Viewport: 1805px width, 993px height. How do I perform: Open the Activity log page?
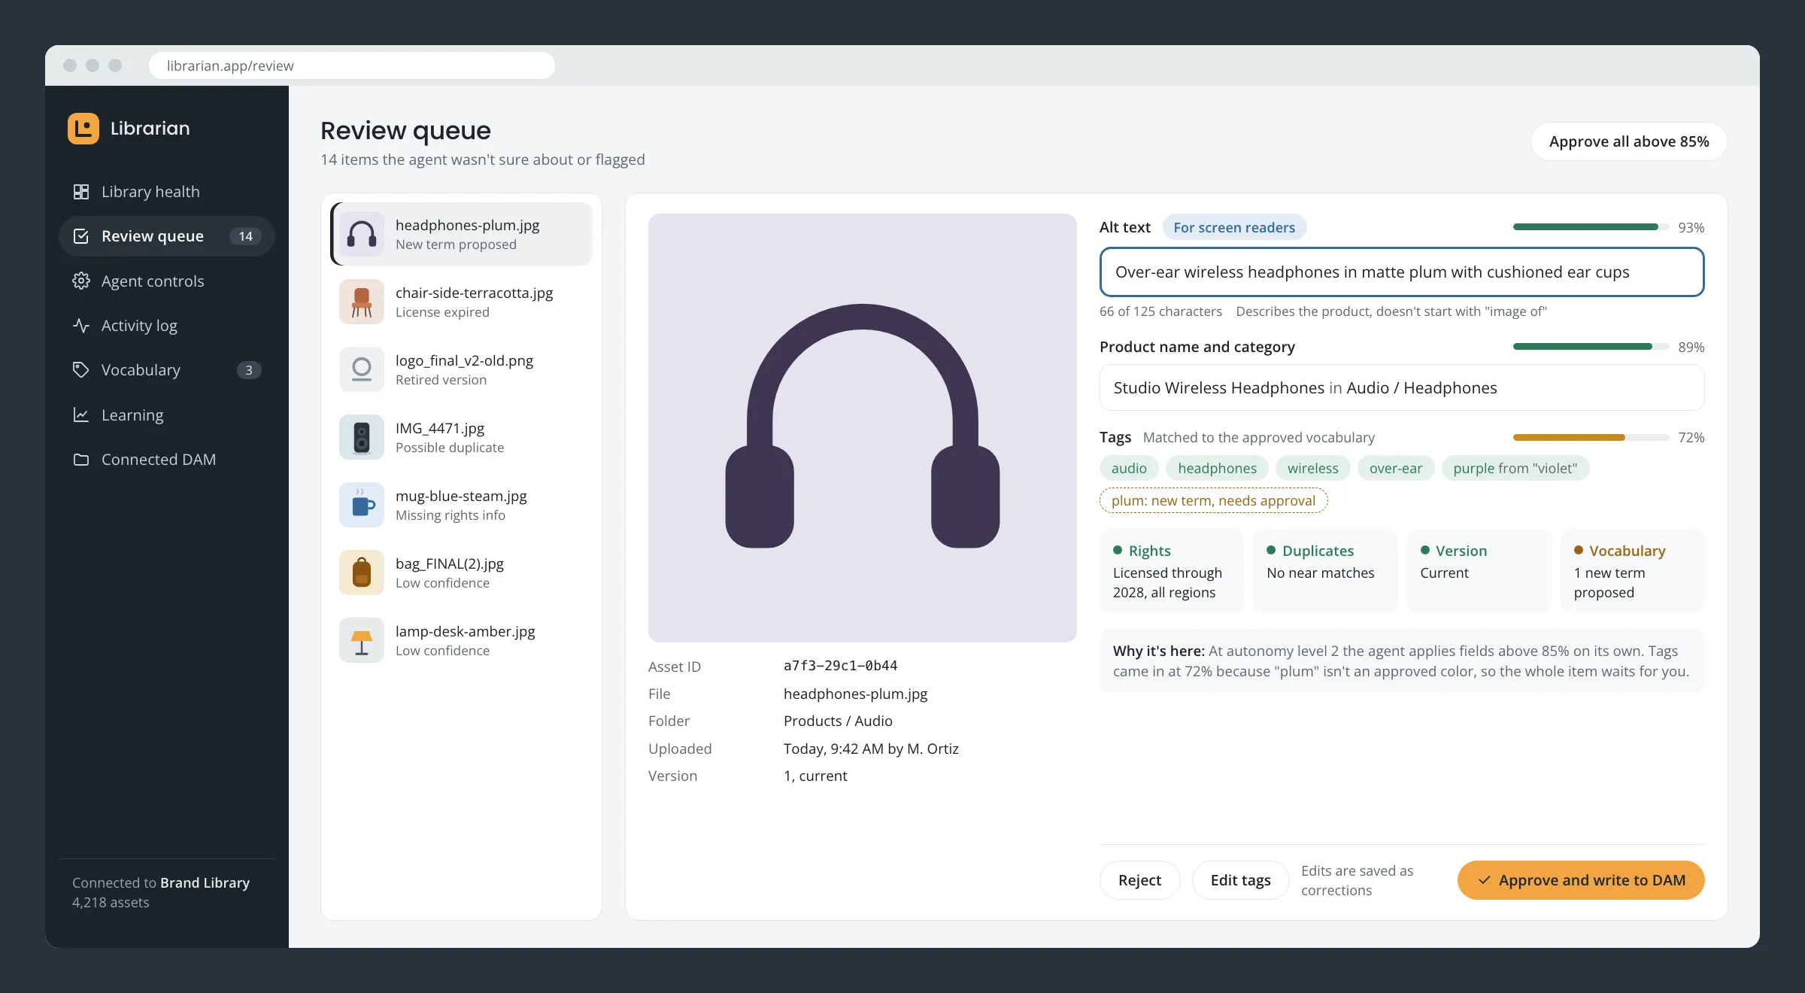pyautogui.click(x=167, y=326)
